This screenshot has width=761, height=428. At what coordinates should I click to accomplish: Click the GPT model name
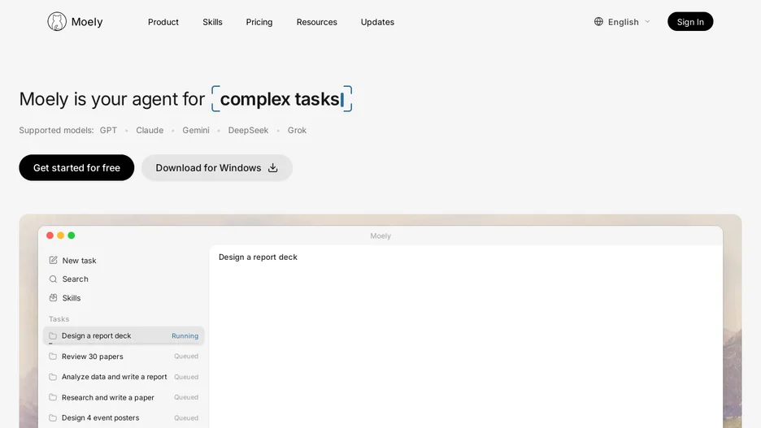click(108, 131)
